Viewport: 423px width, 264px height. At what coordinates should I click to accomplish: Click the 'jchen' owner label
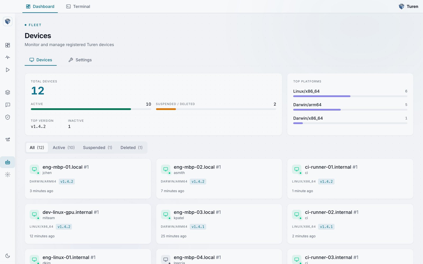point(47,173)
